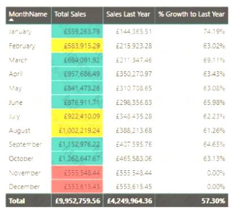Select the yellow February Total Sales cell

(77, 46)
